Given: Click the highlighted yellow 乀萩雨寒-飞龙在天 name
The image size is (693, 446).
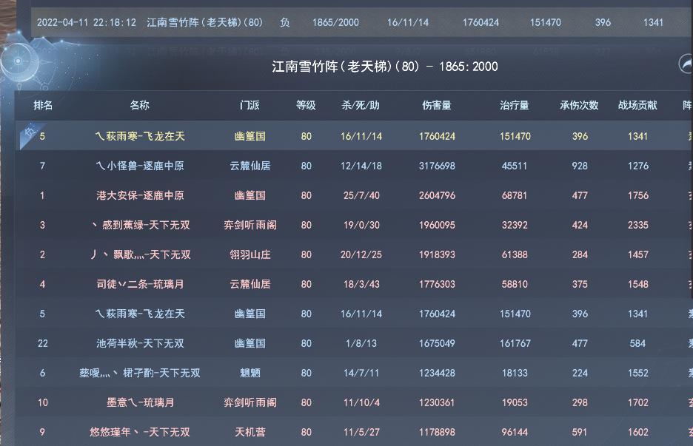Looking at the screenshot, I should coord(140,136).
